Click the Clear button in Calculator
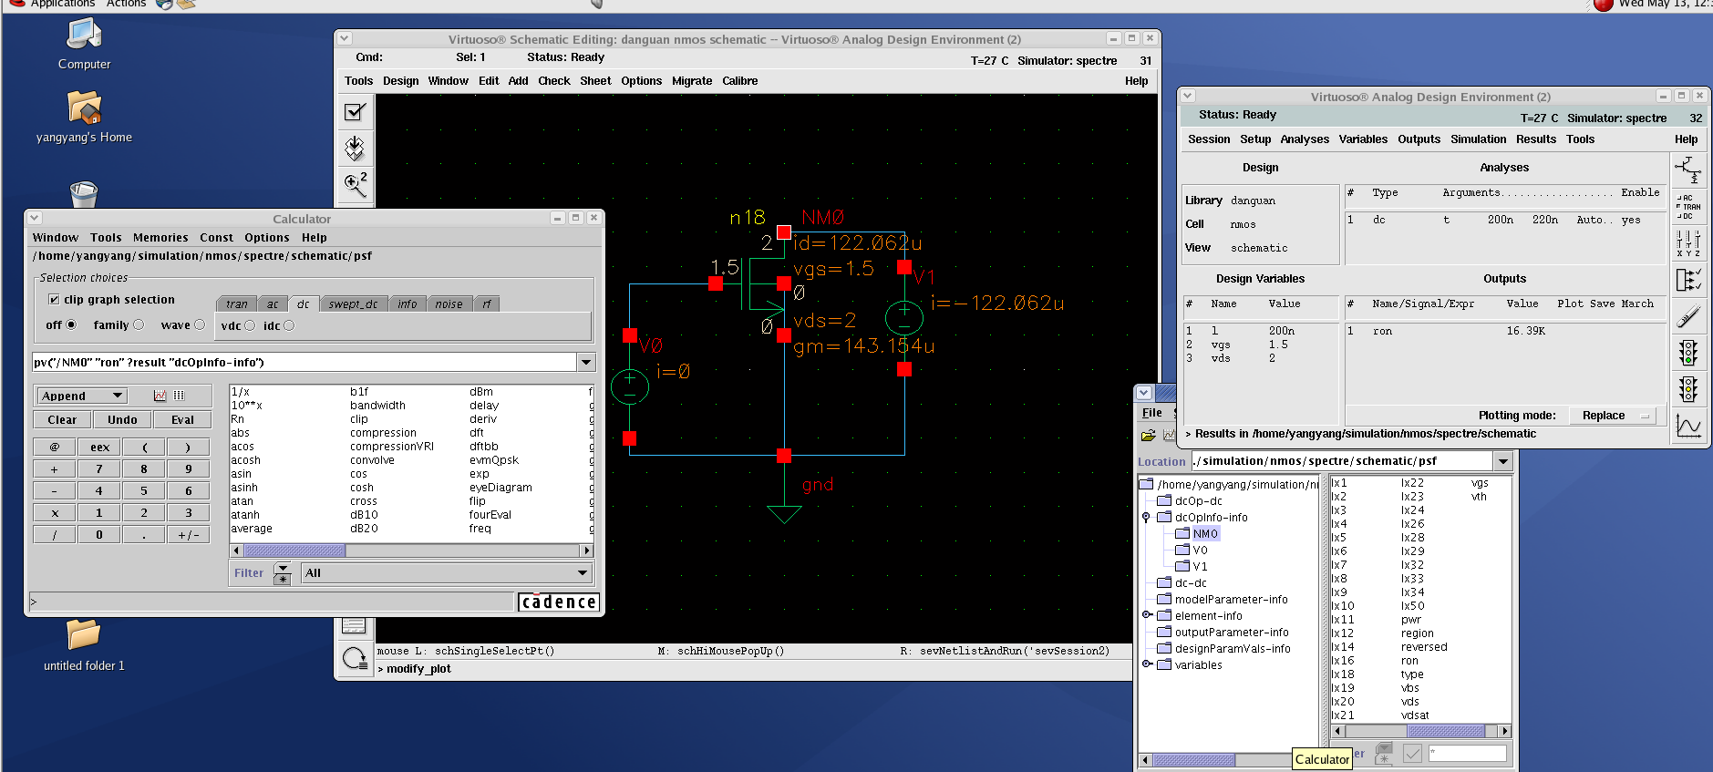The image size is (1713, 772). [62, 420]
